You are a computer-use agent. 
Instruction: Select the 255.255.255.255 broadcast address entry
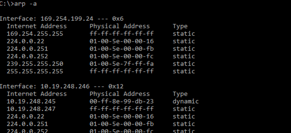pyautogui.click(x=35, y=71)
